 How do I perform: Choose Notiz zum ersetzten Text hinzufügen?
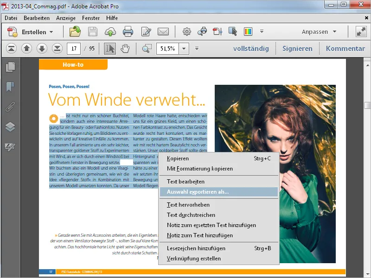tap(219, 225)
